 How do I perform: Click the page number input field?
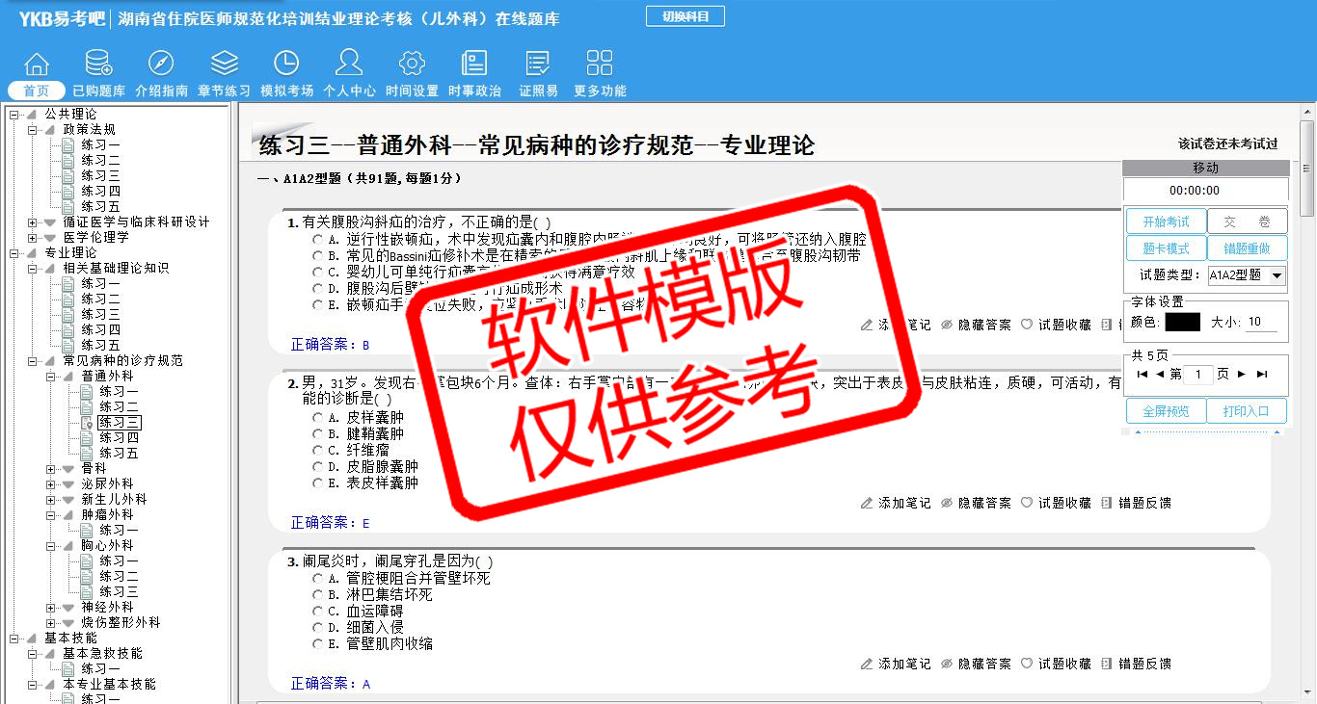coord(1197,375)
